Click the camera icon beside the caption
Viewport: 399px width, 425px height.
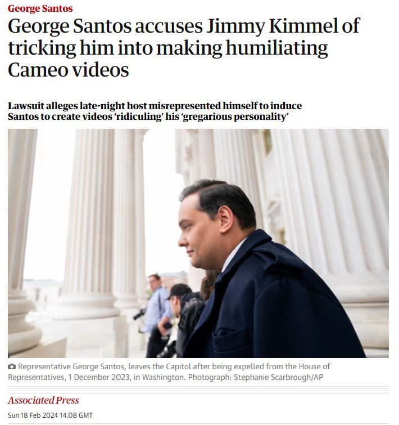(12, 366)
